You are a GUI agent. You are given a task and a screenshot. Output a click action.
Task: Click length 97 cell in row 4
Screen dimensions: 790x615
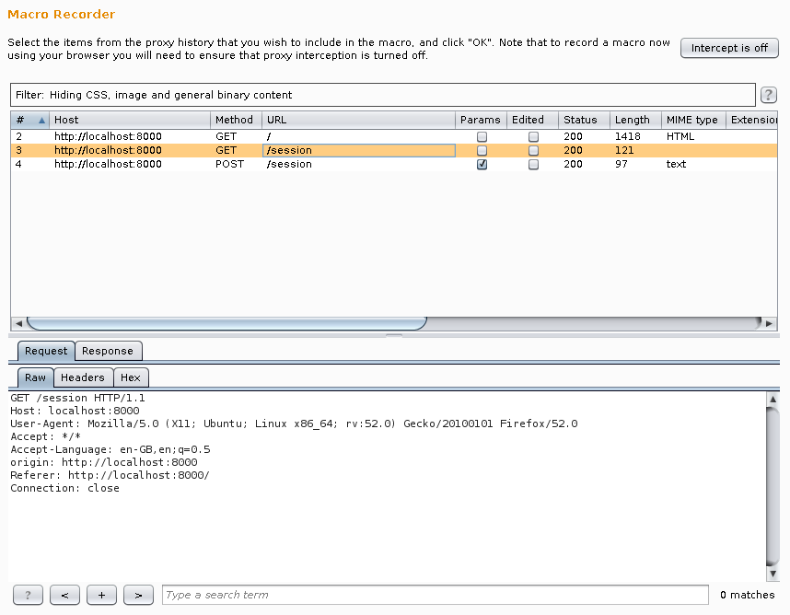(635, 164)
